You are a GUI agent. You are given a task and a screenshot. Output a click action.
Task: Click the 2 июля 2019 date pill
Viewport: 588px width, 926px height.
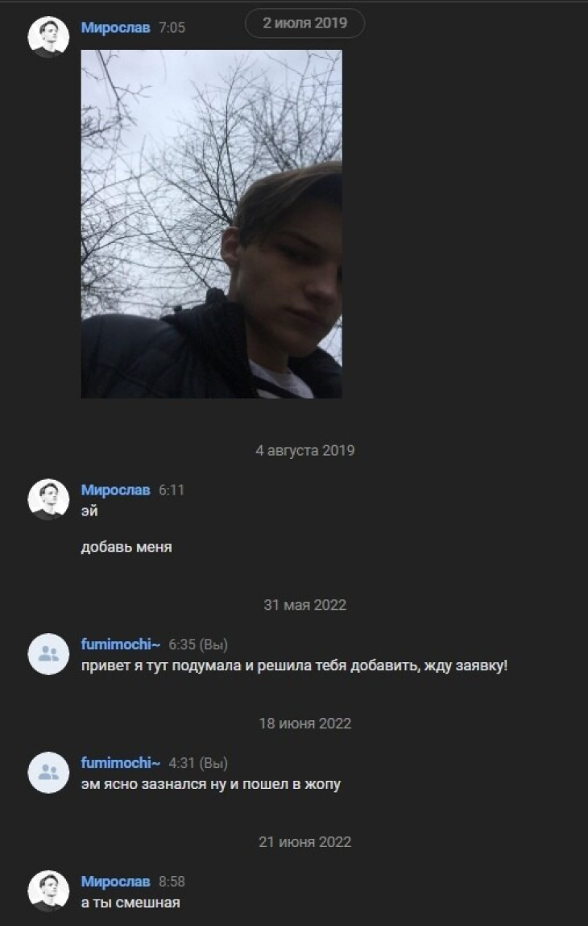(305, 23)
